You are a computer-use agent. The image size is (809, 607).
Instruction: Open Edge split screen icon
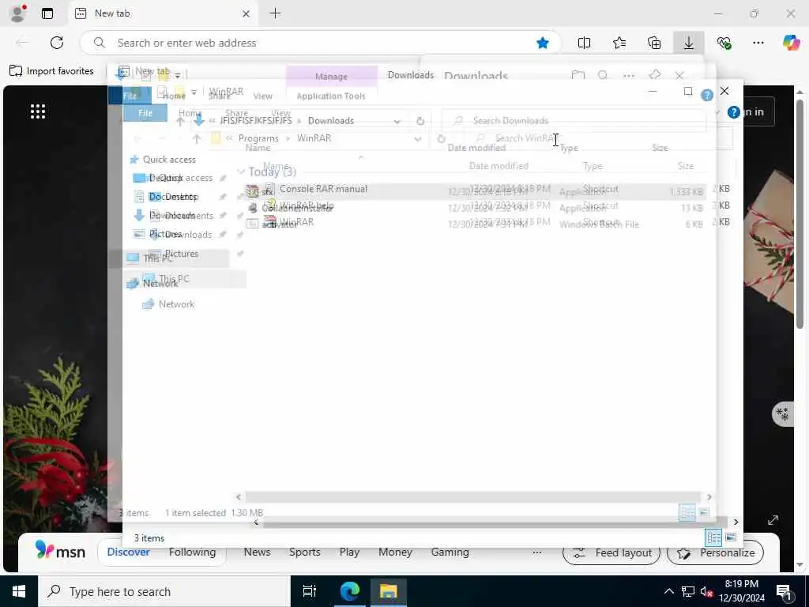pyautogui.click(x=584, y=43)
